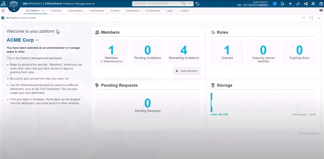Click the 4 Remaining Invitations tile
324x159 pixels.
(184, 53)
